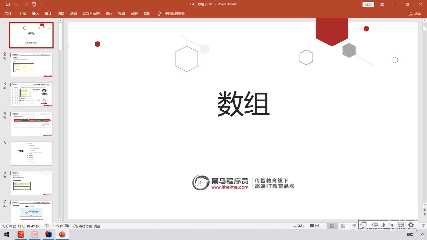Redo the last action
Screen dimensions: 427x240
(x=26, y=4)
